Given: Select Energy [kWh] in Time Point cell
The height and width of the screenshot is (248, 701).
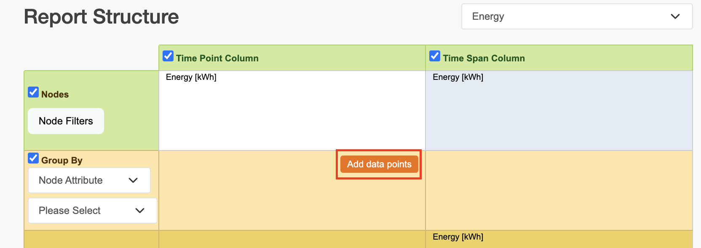Looking at the screenshot, I should (x=191, y=77).
